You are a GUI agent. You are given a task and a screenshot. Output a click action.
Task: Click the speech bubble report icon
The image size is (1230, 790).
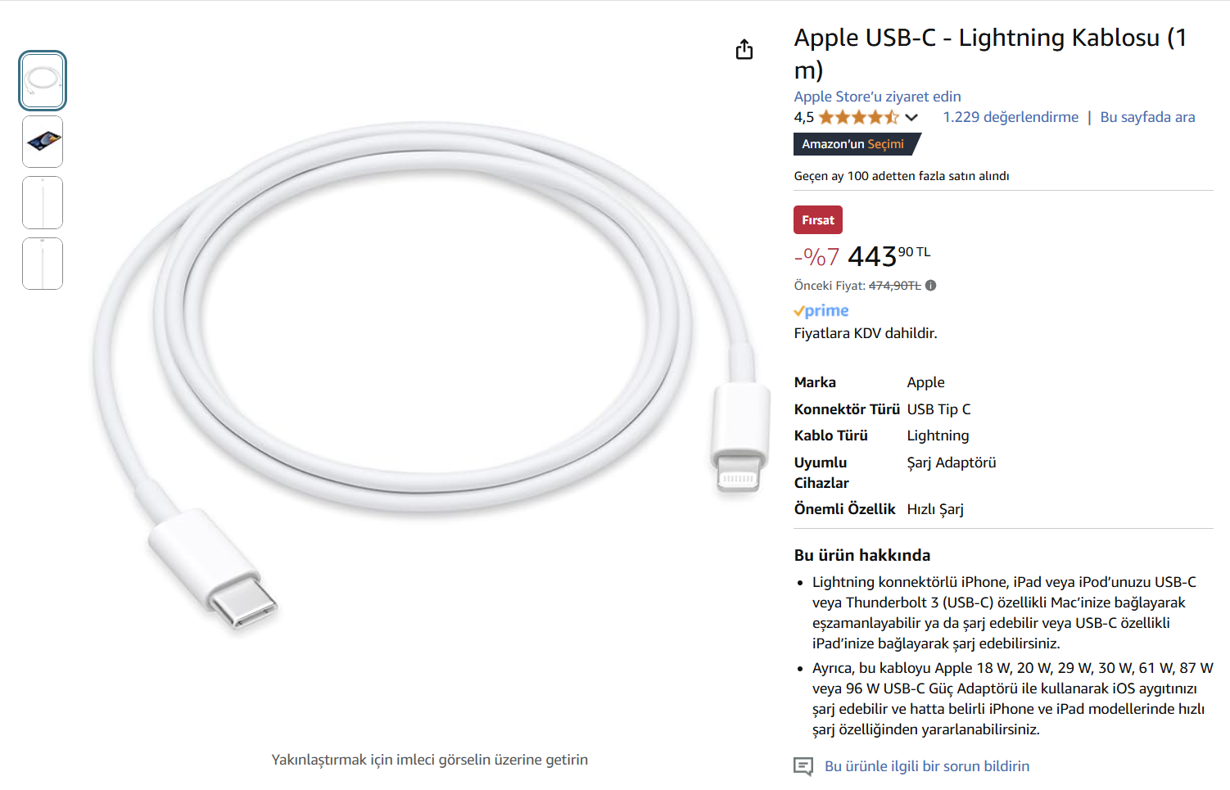click(x=803, y=766)
